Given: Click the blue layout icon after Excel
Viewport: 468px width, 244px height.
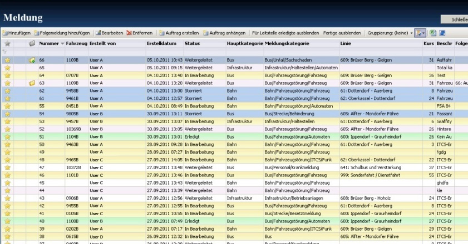Looking at the screenshot, I should click(x=442, y=33).
